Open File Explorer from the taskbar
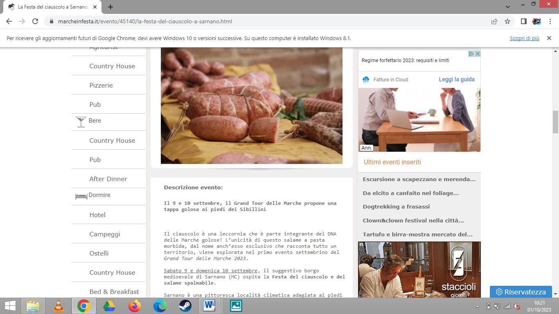559x314 pixels. pyautogui.click(x=33, y=306)
